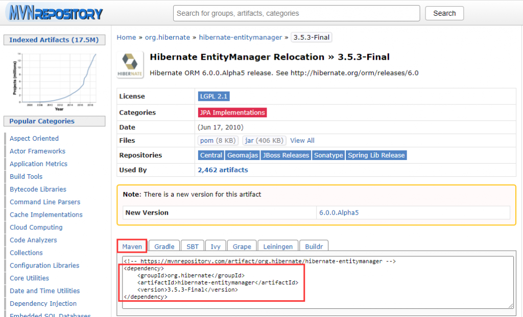Open the JBoss Releases repository tag
Screen dimensions: 523x317
pyautogui.click(x=286, y=155)
